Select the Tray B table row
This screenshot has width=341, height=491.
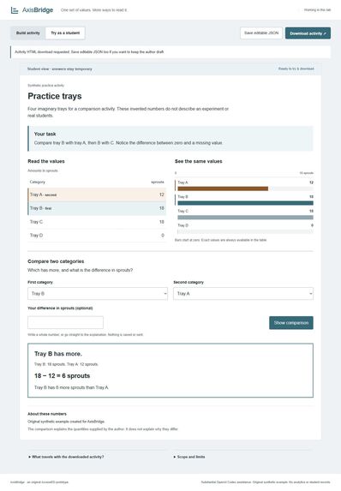point(97,208)
